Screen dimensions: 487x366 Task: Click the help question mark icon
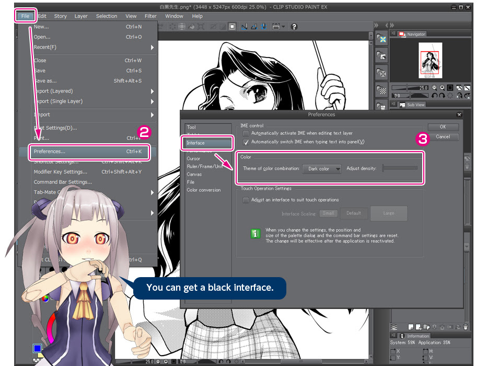point(294,27)
